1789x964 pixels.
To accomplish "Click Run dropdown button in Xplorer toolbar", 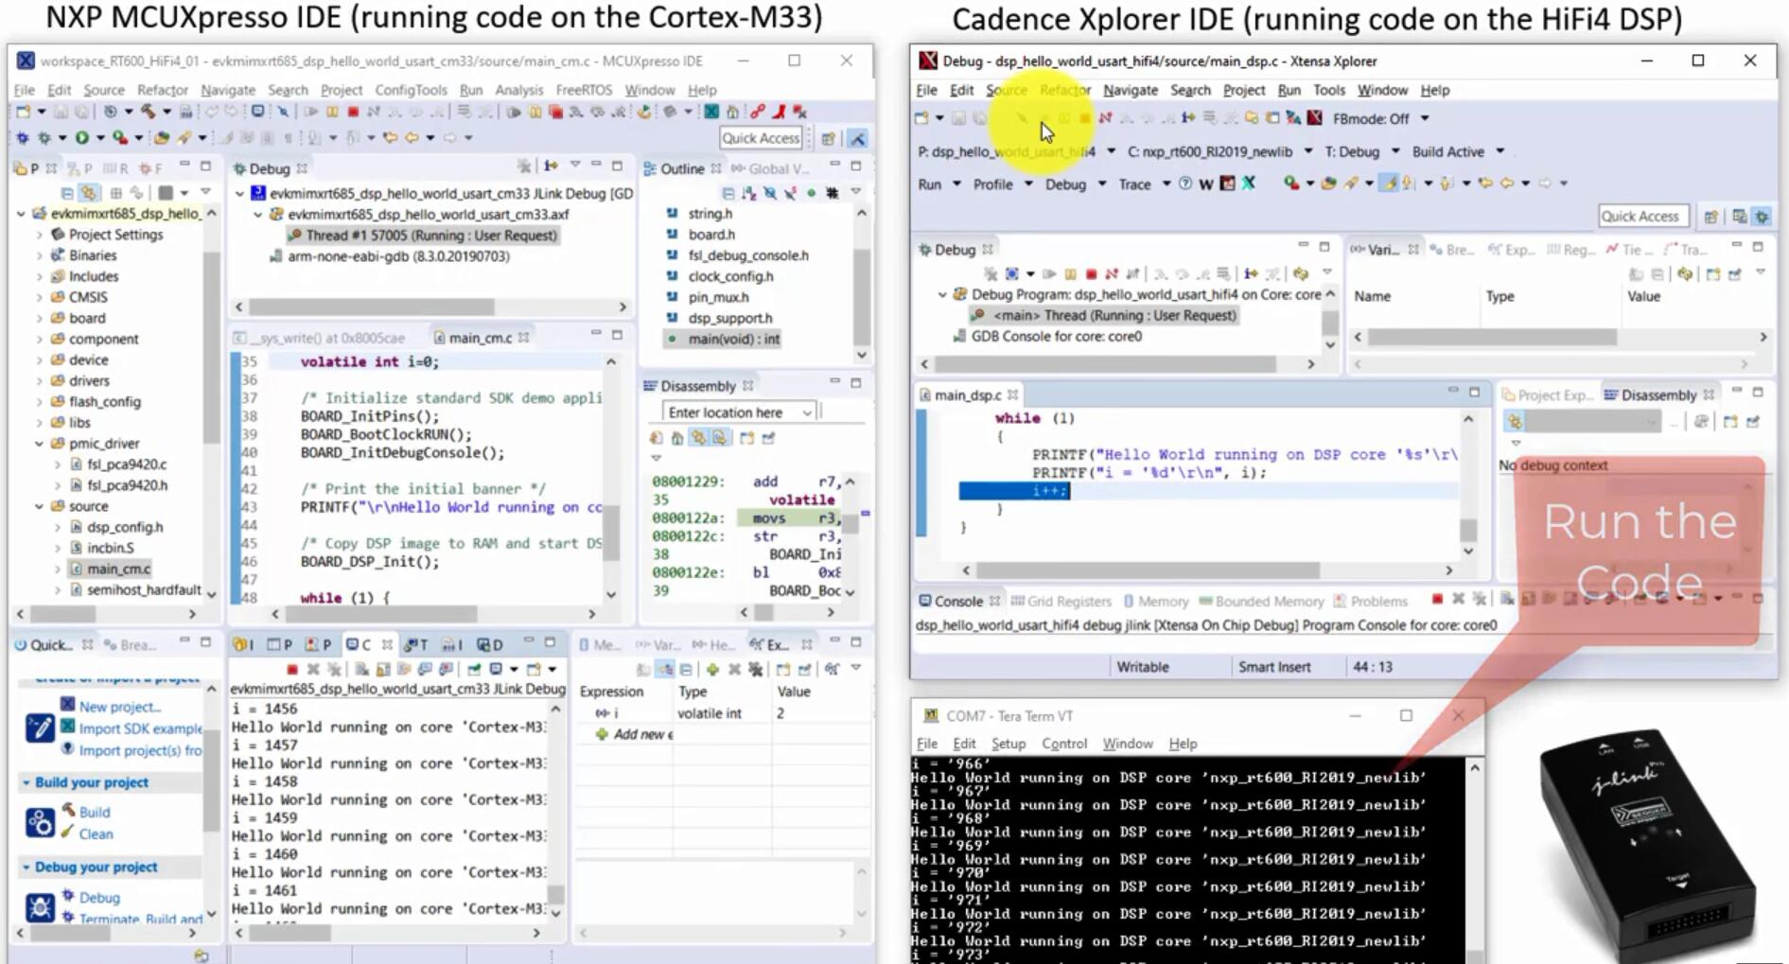I will tap(956, 184).
